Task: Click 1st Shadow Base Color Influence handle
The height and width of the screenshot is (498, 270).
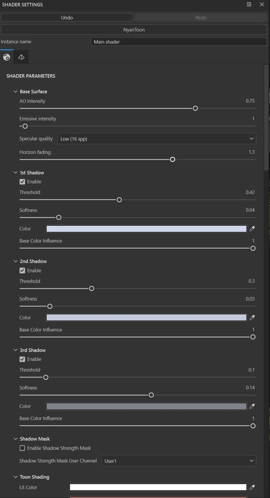Action: 253,248
